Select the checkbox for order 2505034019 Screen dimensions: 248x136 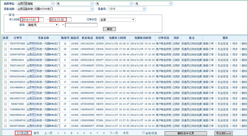point(5,60)
